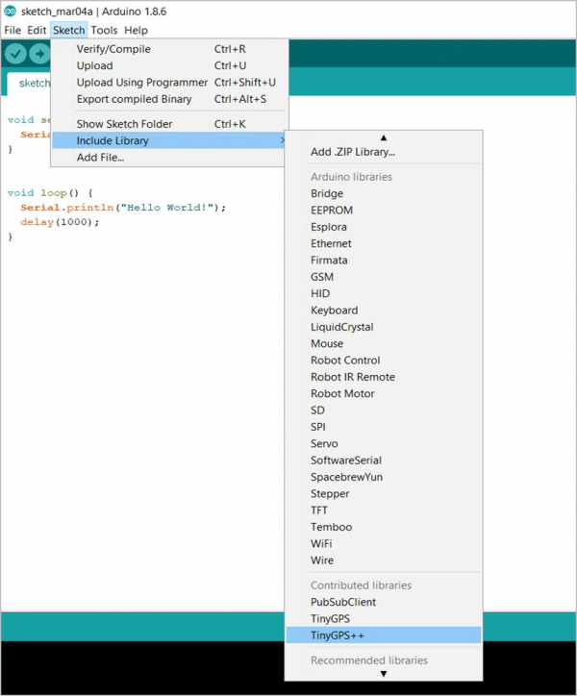577x696 pixels.
Task: Include the GSM library
Action: [384, 277]
